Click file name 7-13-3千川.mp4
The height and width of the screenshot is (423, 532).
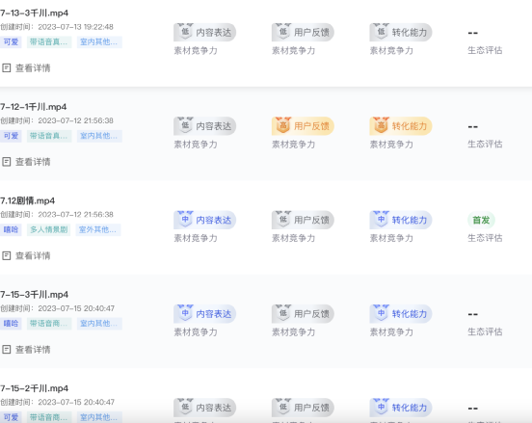pos(35,13)
